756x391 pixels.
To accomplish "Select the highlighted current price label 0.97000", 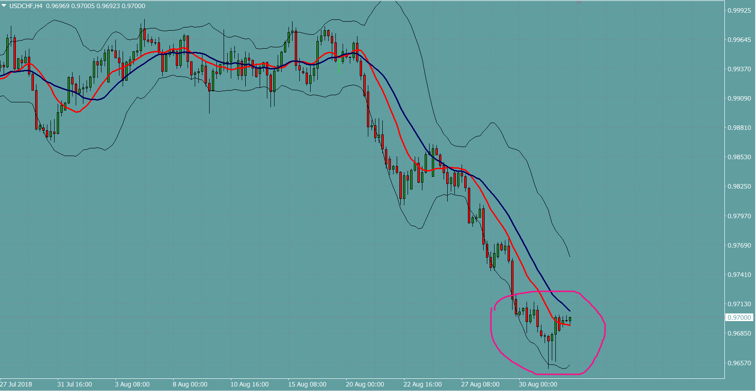I will 739,317.
